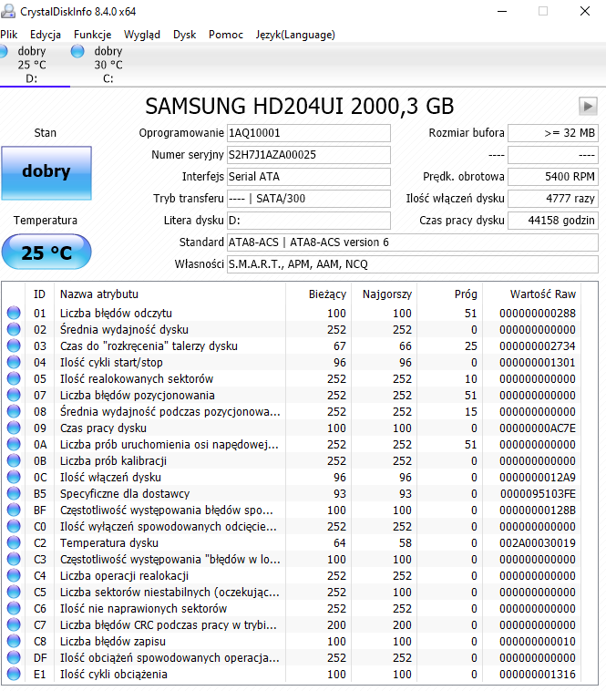Click status icon for attribute 0A row

[14, 444]
